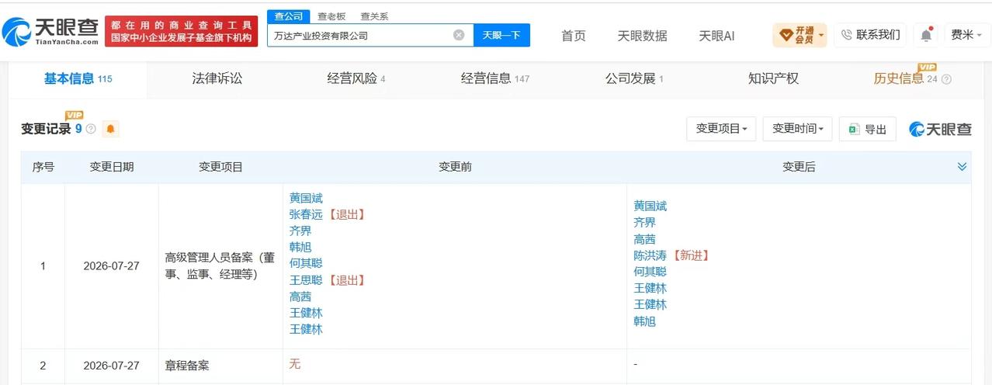Open 齐界 link in 变更前 column

[300, 231]
